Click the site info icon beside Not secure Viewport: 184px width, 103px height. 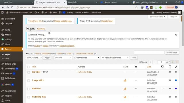tap(18, 7)
